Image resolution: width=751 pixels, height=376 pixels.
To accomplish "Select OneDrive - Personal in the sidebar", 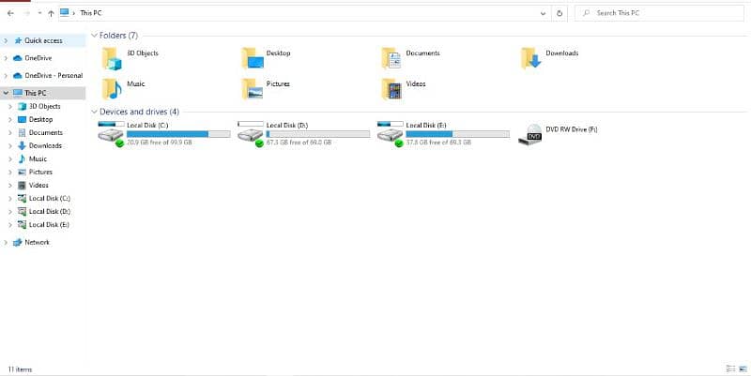I will [x=54, y=75].
